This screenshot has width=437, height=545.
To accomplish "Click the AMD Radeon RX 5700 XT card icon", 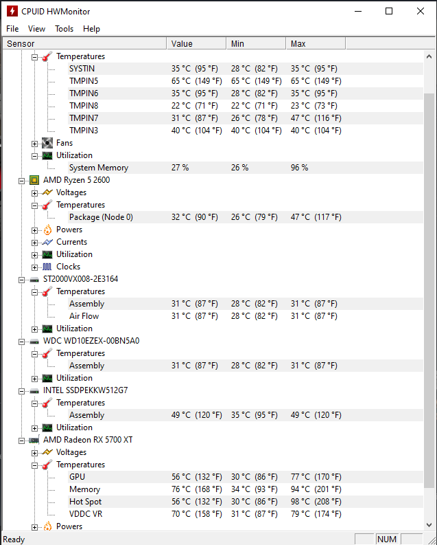I will [34, 440].
